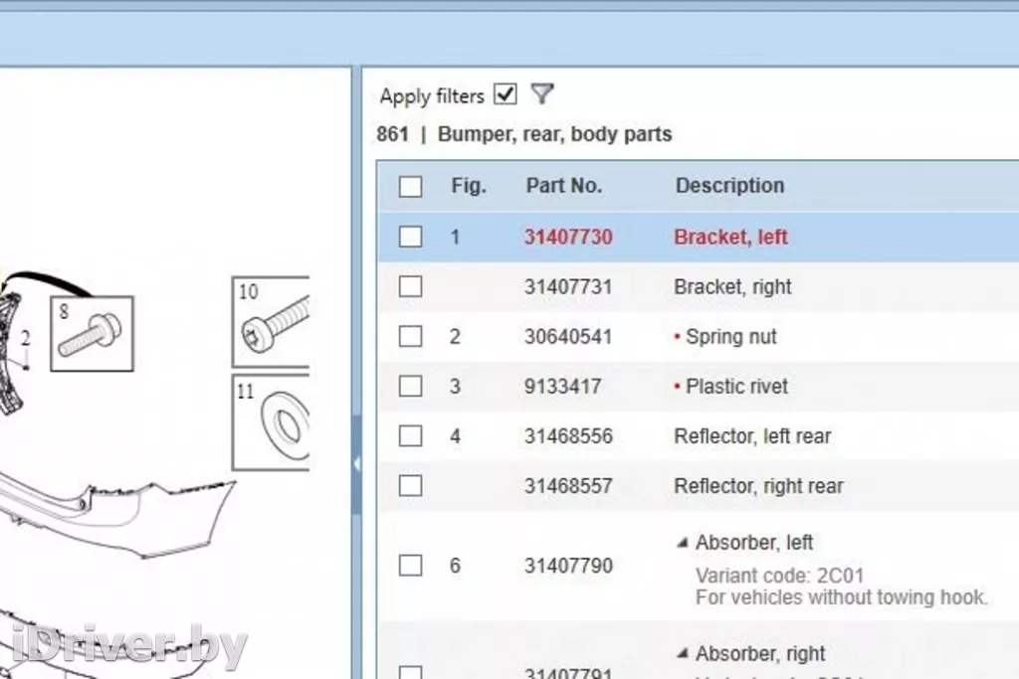
Task: Collapse the Absorber, left details triangle
Action: tap(683, 543)
